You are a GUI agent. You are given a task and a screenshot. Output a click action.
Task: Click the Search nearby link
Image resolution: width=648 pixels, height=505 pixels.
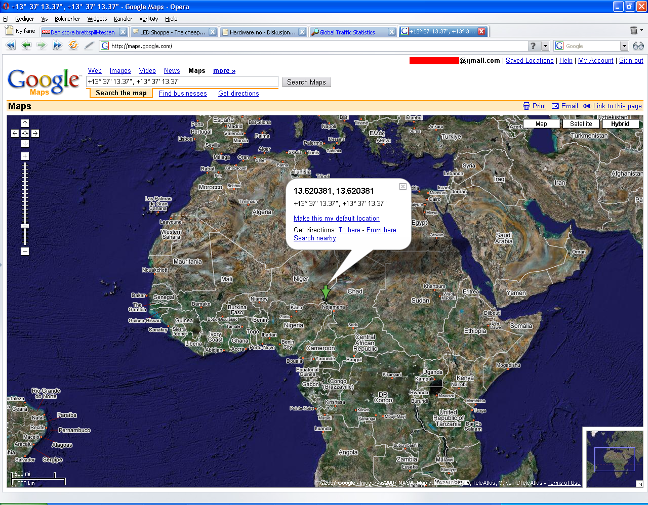(x=315, y=238)
